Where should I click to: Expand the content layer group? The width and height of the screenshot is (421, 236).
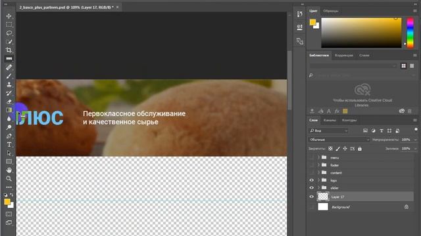coord(318,172)
